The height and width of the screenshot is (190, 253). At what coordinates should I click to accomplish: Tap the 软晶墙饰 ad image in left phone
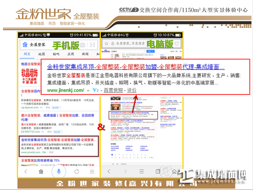point(30,76)
